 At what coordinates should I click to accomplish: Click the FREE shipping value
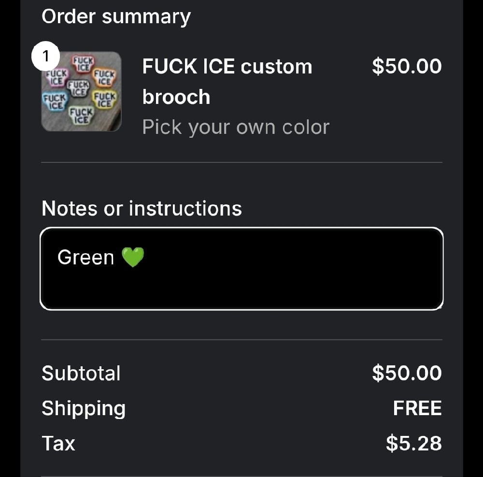click(x=417, y=408)
